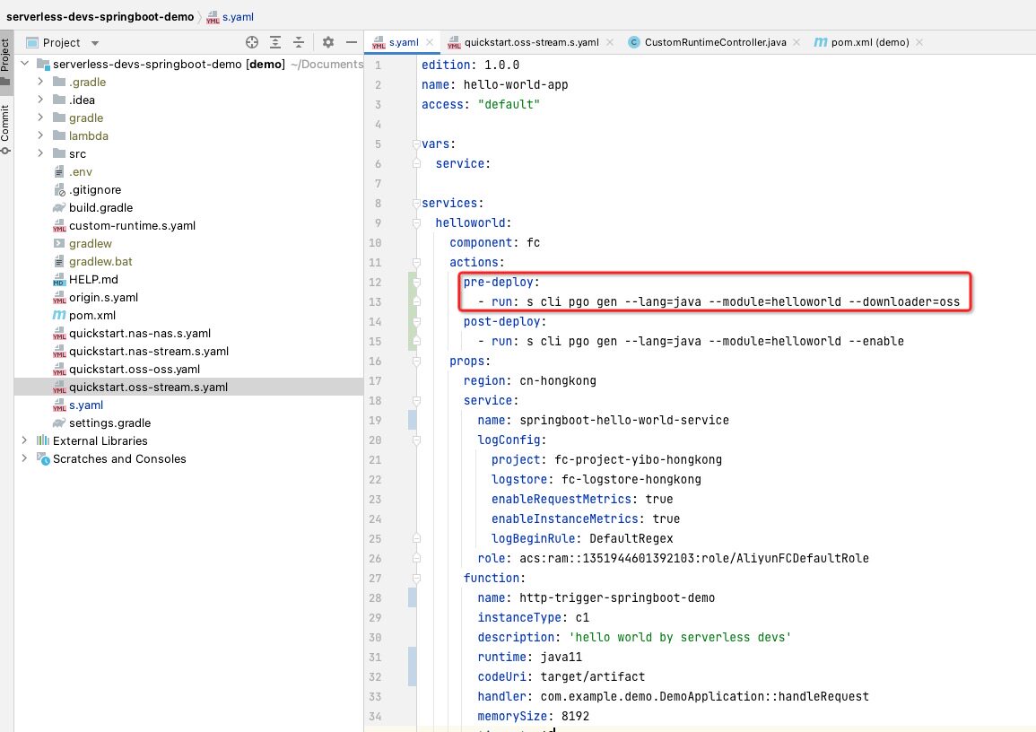1036x732 pixels.
Task: Fold the props section in gutter
Action: [415, 361]
